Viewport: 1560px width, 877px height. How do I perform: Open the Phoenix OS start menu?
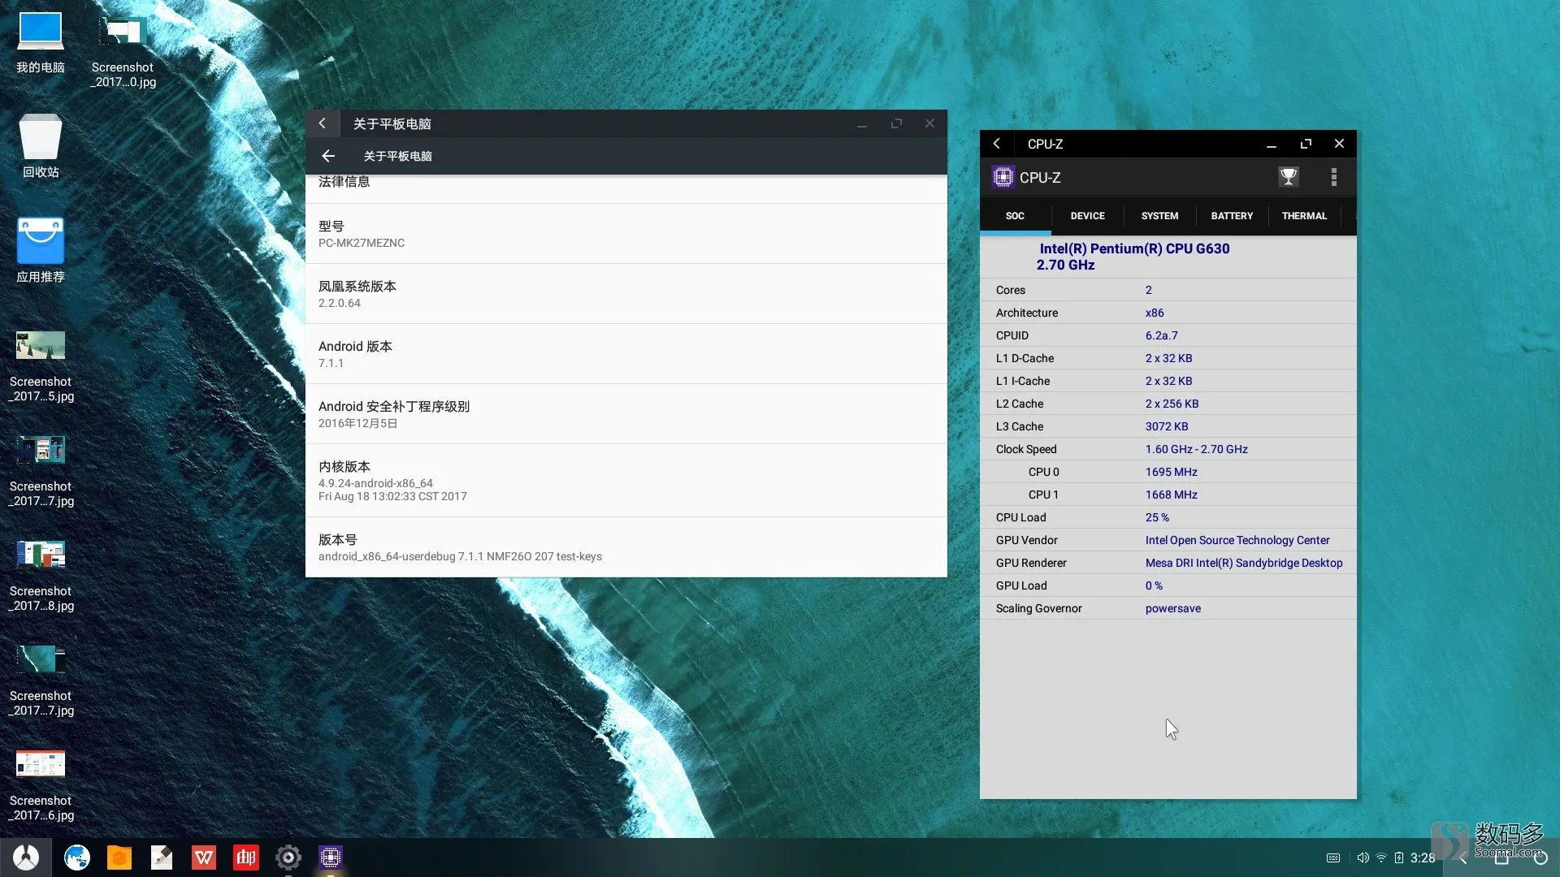pyautogui.click(x=26, y=858)
